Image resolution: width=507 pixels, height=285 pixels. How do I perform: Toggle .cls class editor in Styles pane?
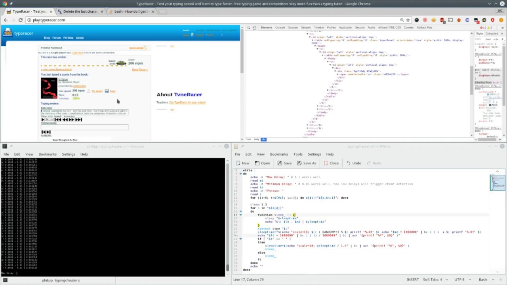click(495, 39)
